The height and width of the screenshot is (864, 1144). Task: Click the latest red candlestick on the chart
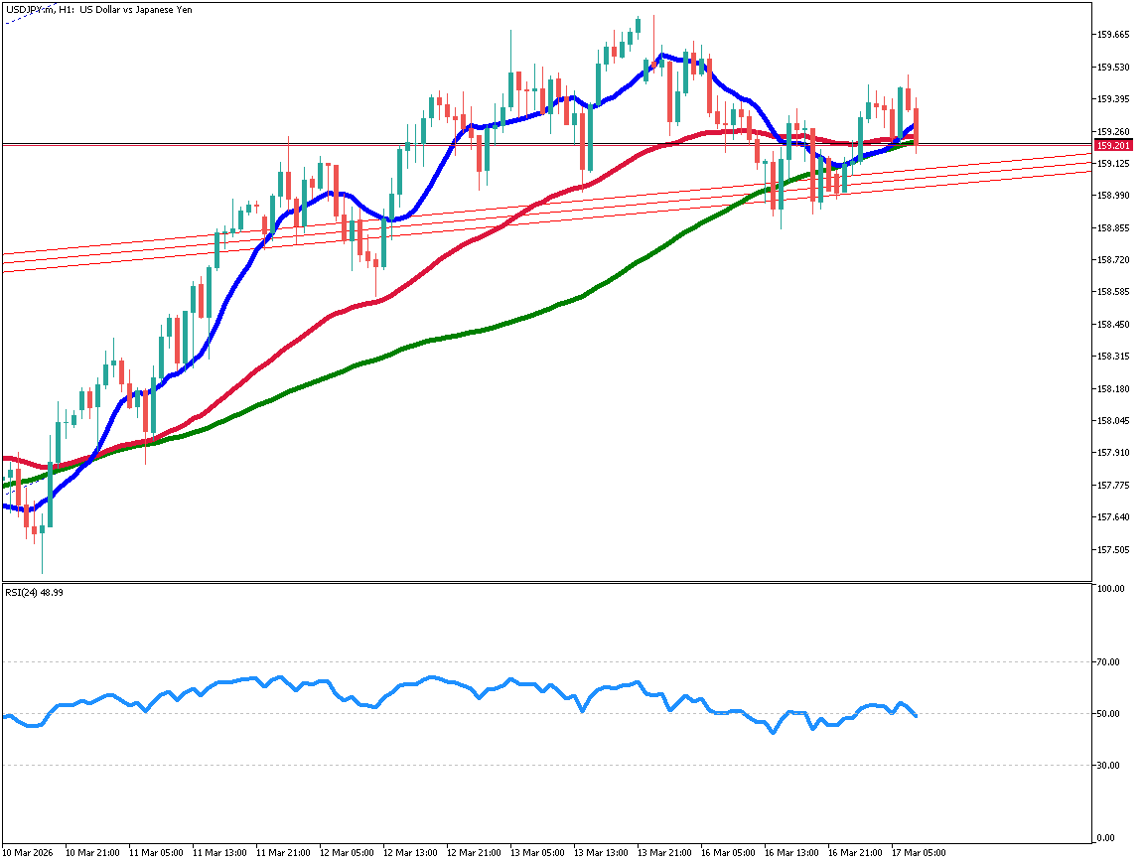pyautogui.click(x=916, y=124)
